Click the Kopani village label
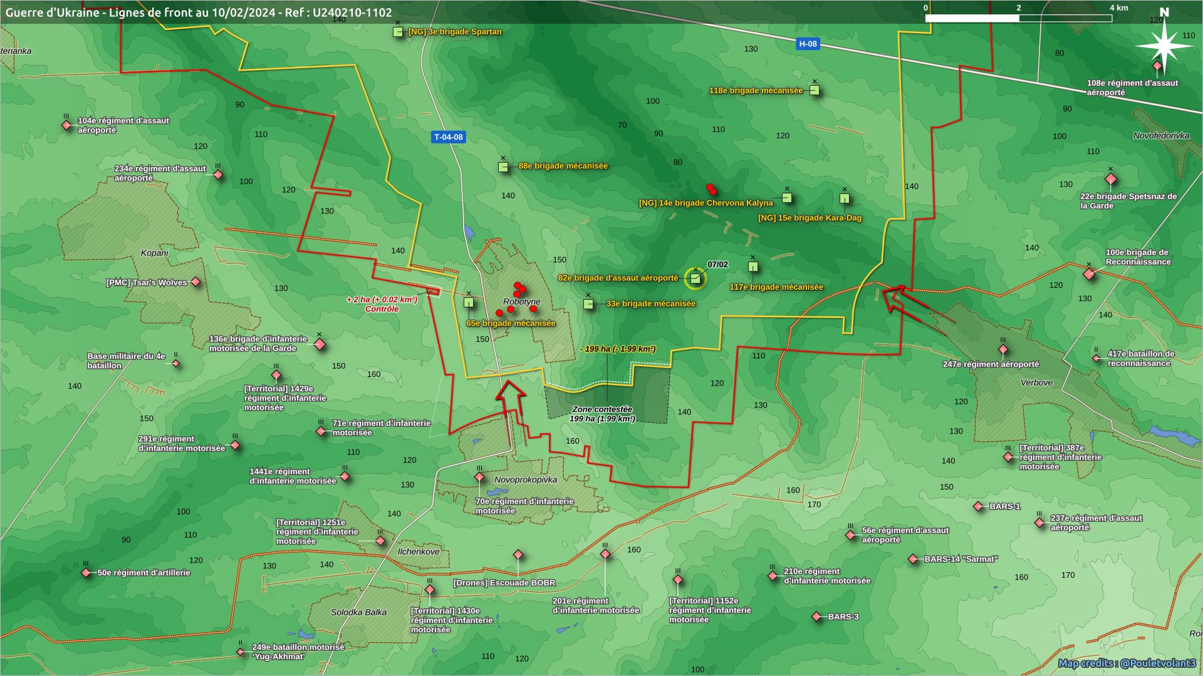The height and width of the screenshot is (676, 1203). click(x=154, y=253)
